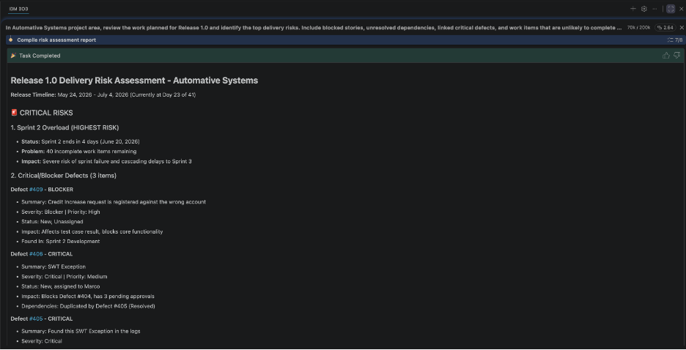
Task: Click the '40 incomplete work items remaining' line
Action: click(78, 151)
